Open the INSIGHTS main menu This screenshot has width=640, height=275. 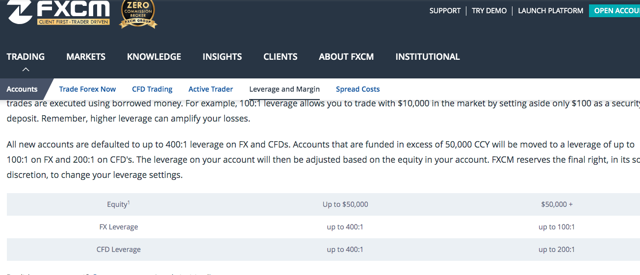tap(222, 57)
